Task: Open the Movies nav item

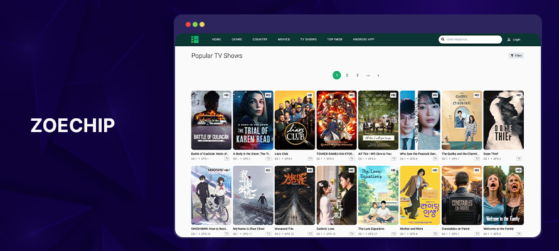Action: (x=284, y=39)
